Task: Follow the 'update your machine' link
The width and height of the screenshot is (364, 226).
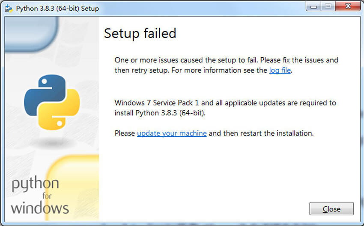Action: tap(172, 133)
